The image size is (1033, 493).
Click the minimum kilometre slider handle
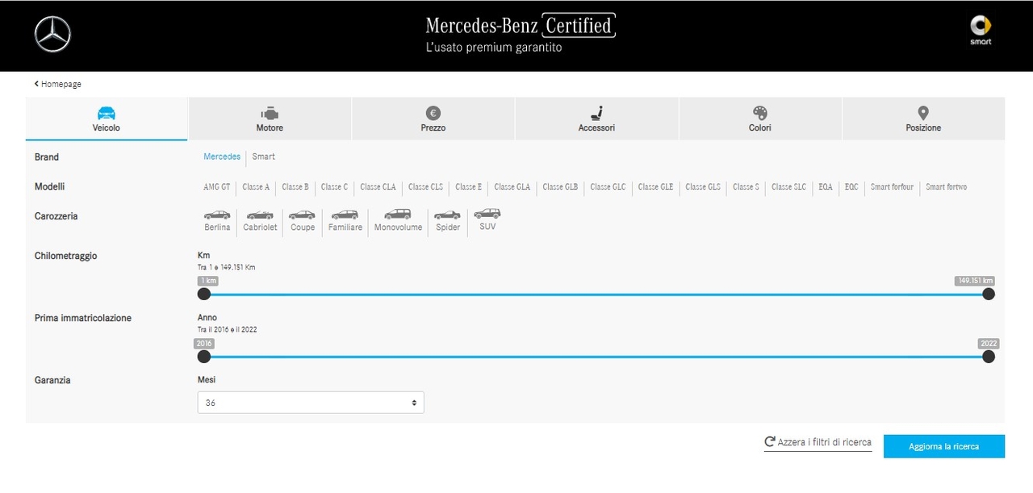click(x=204, y=294)
